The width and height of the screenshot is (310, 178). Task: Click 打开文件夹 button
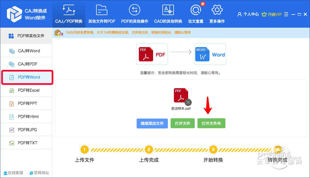click(x=211, y=124)
